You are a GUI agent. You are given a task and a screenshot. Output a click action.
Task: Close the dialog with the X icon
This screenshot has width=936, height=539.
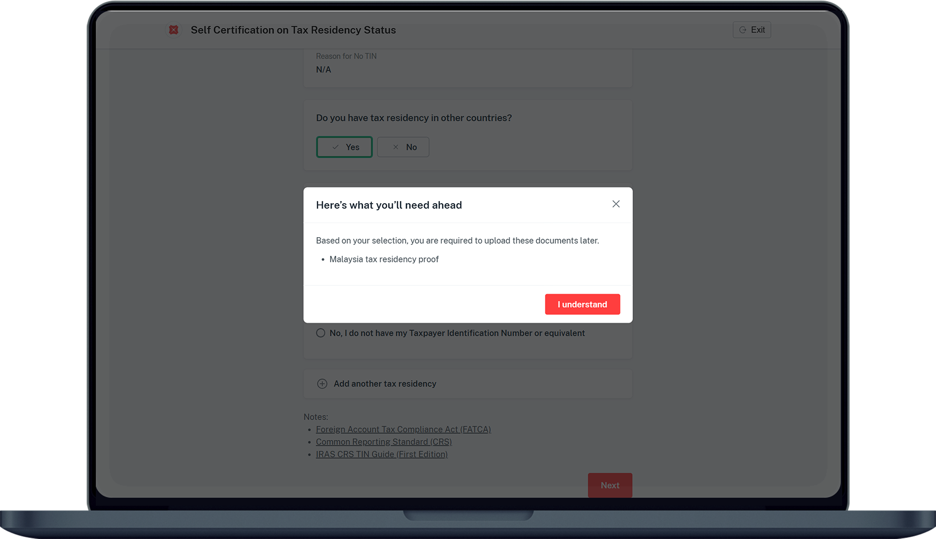click(616, 204)
